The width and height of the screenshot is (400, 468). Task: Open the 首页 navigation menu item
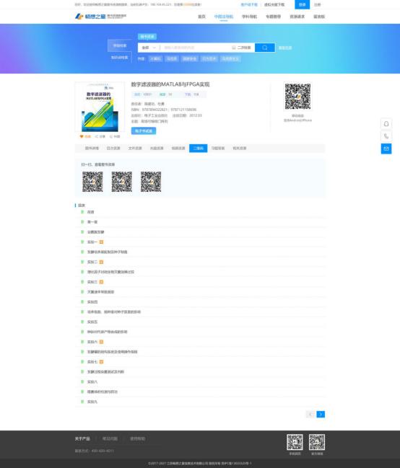[x=201, y=17]
